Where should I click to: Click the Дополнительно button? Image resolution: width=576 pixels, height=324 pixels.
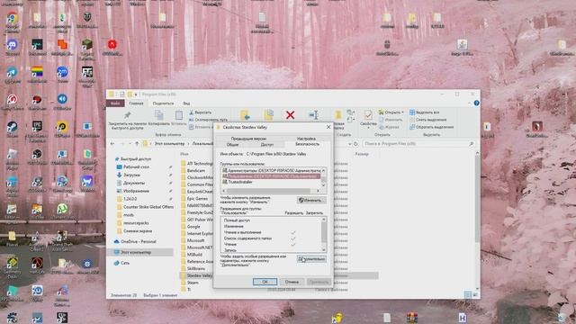click(x=311, y=259)
